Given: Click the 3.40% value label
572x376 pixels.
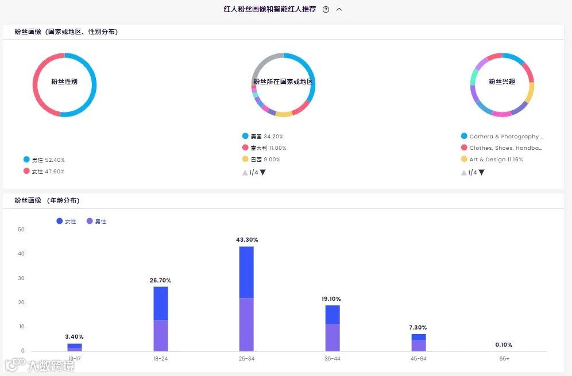Looking at the screenshot, I should [75, 336].
